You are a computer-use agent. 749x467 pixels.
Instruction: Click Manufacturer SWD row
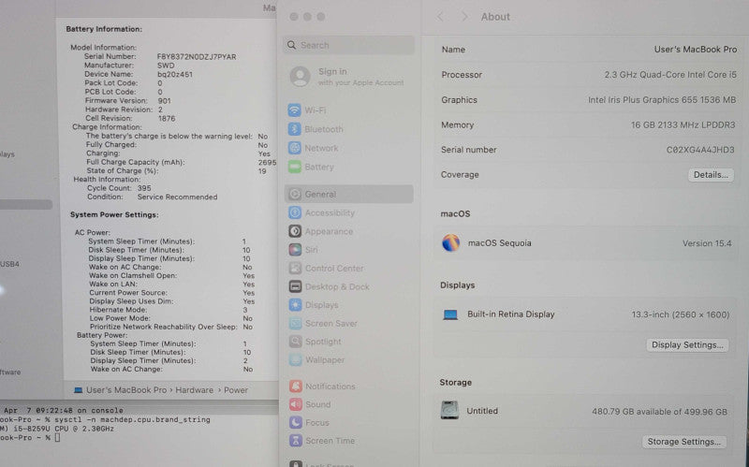(x=129, y=66)
